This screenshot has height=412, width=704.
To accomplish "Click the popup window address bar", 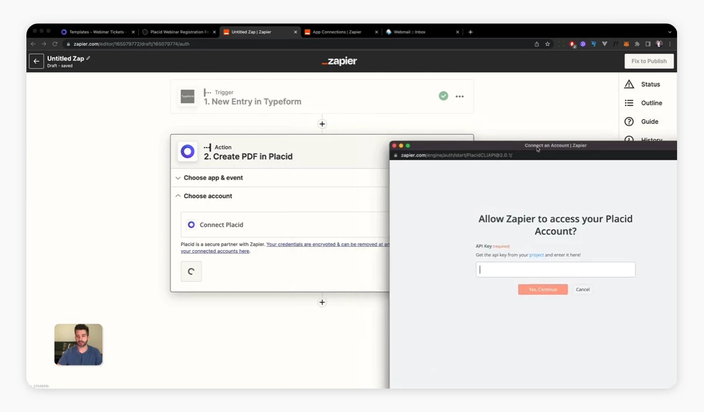I will 456,155.
